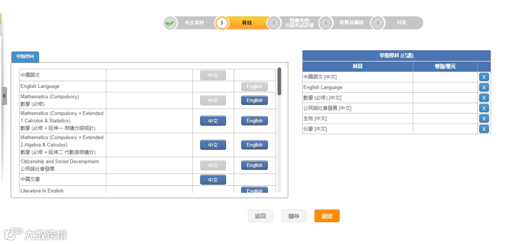Click the orange 繼續 button
The image size is (515, 244).
pyautogui.click(x=327, y=216)
